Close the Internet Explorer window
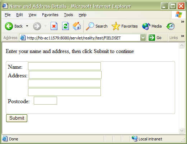The height and width of the screenshot is (144, 187). pos(181,6)
